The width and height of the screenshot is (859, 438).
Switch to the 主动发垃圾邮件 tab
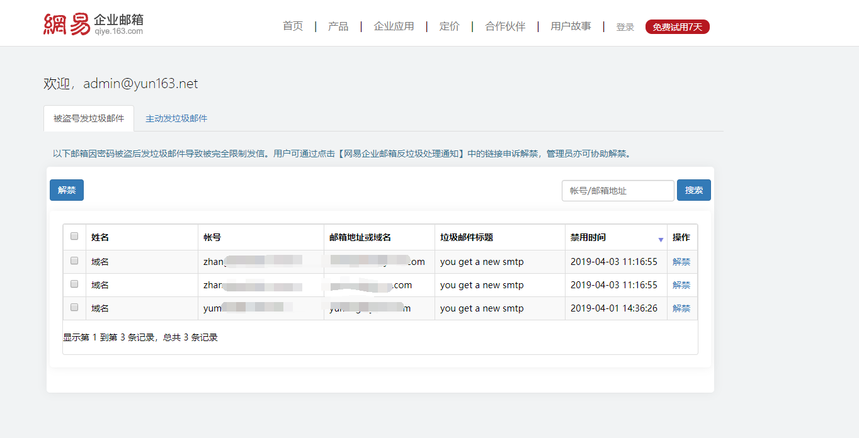pyautogui.click(x=176, y=118)
